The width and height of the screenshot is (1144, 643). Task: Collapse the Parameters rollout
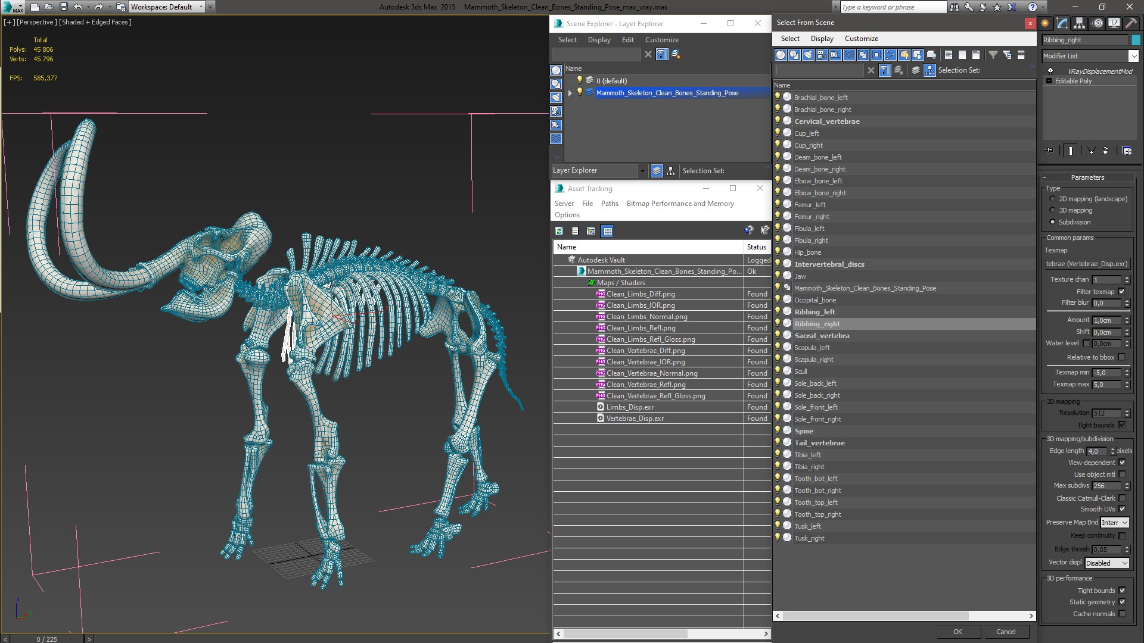[1087, 177]
